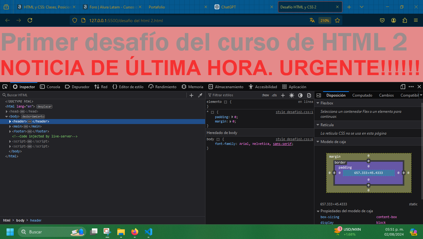Select the Computado sidebar tab
This screenshot has height=239, width=423.
362,95
